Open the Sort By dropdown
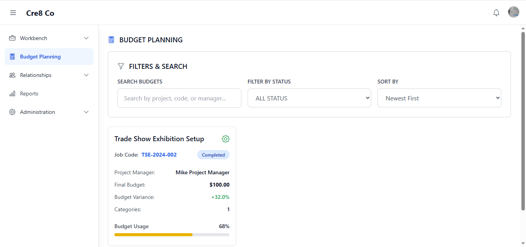Screen dimensions: 526x247 click(439, 98)
